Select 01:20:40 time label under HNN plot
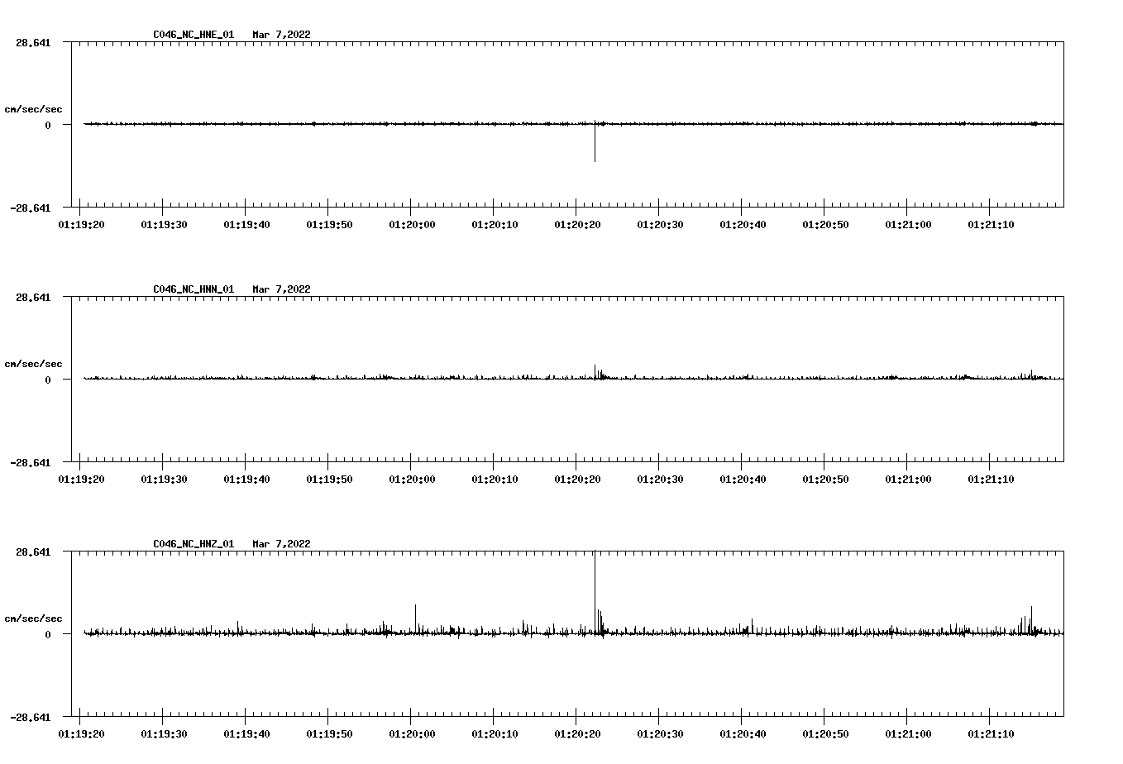The height and width of the screenshot is (764, 1123). [x=743, y=480]
